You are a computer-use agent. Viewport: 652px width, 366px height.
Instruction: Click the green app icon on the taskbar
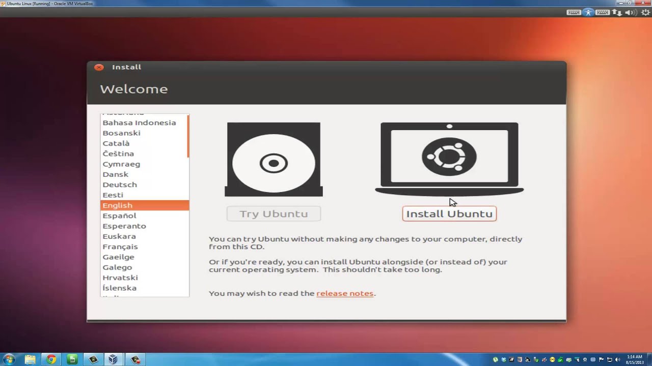point(72,359)
